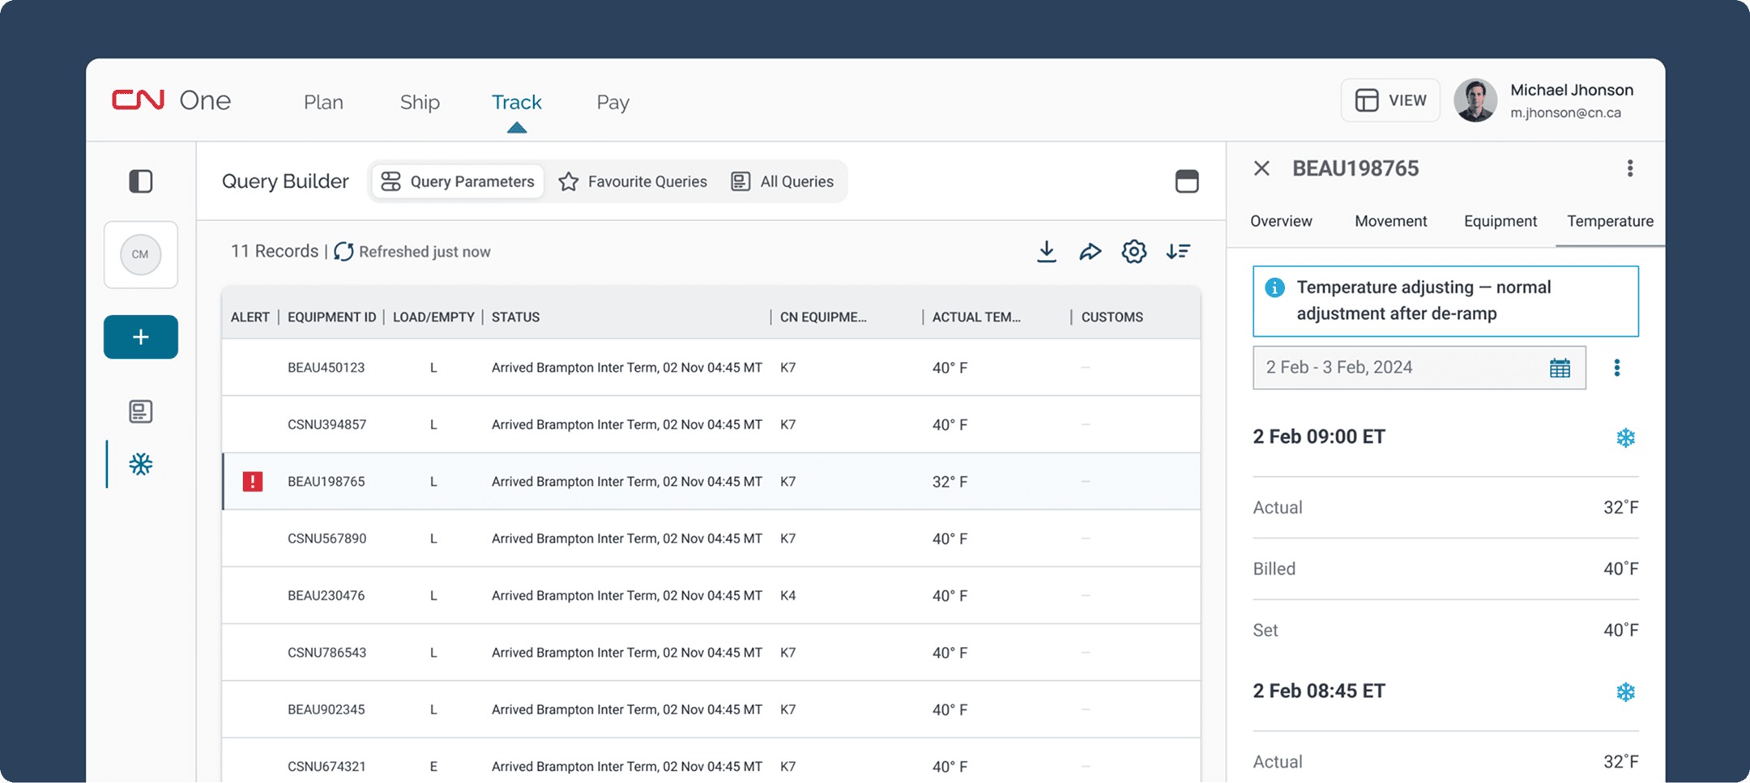Open the Overview tab

pos(1281,221)
